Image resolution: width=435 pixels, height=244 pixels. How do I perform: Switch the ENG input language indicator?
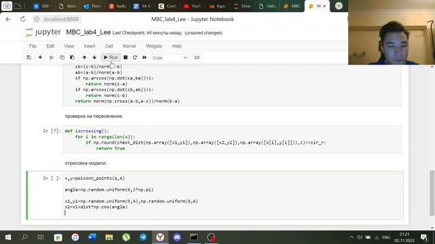tap(386, 237)
